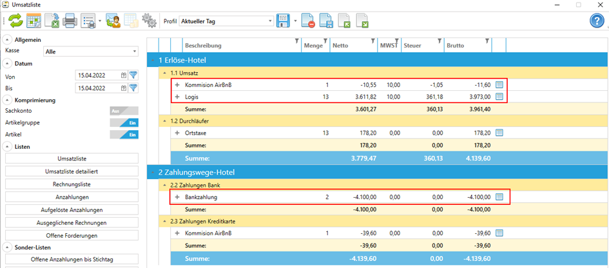Click the Offene Forderungen button
609x268 pixels.
(x=72, y=235)
